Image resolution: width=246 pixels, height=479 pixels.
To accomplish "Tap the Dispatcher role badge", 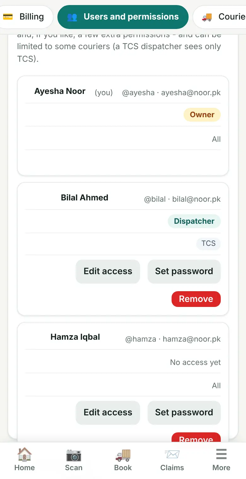I will (194, 221).
